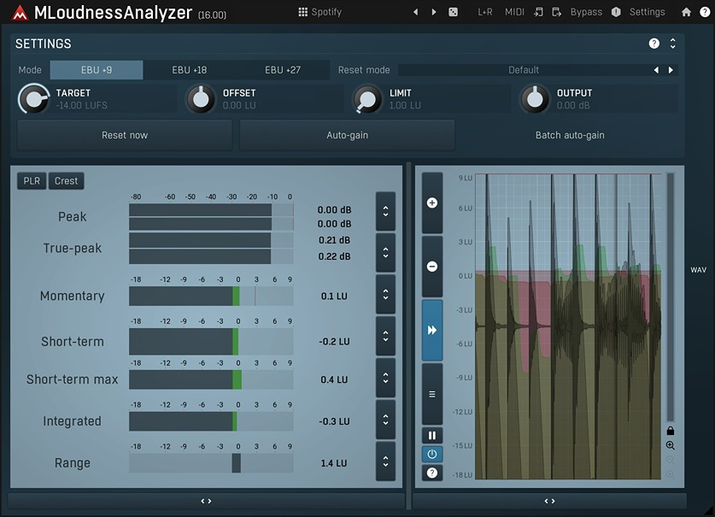Expand the bottom panel using the chevron control
715x517 pixels.
(x=205, y=501)
